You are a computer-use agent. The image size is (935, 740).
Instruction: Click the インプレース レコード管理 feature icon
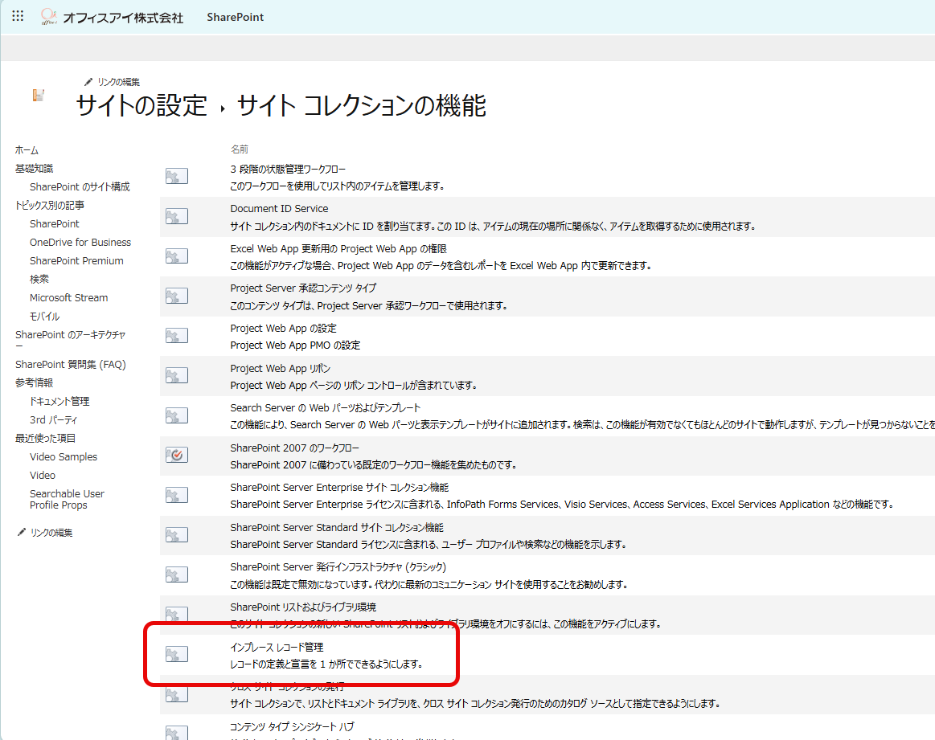click(177, 655)
